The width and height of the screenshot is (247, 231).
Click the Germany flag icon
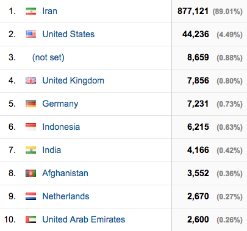tap(31, 104)
